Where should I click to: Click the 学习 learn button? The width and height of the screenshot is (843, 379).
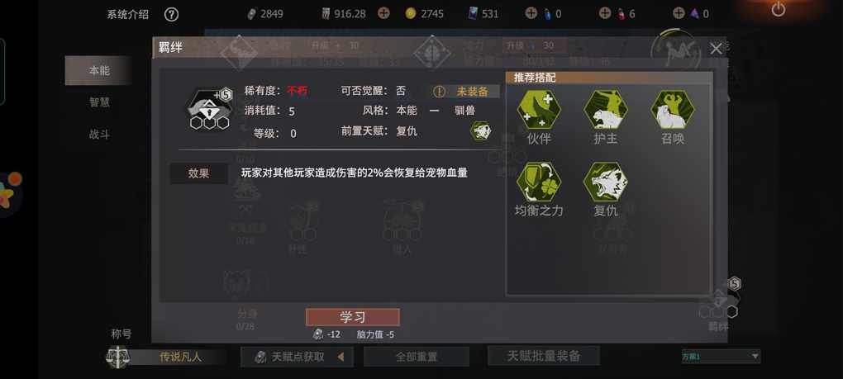pos(353,317)
